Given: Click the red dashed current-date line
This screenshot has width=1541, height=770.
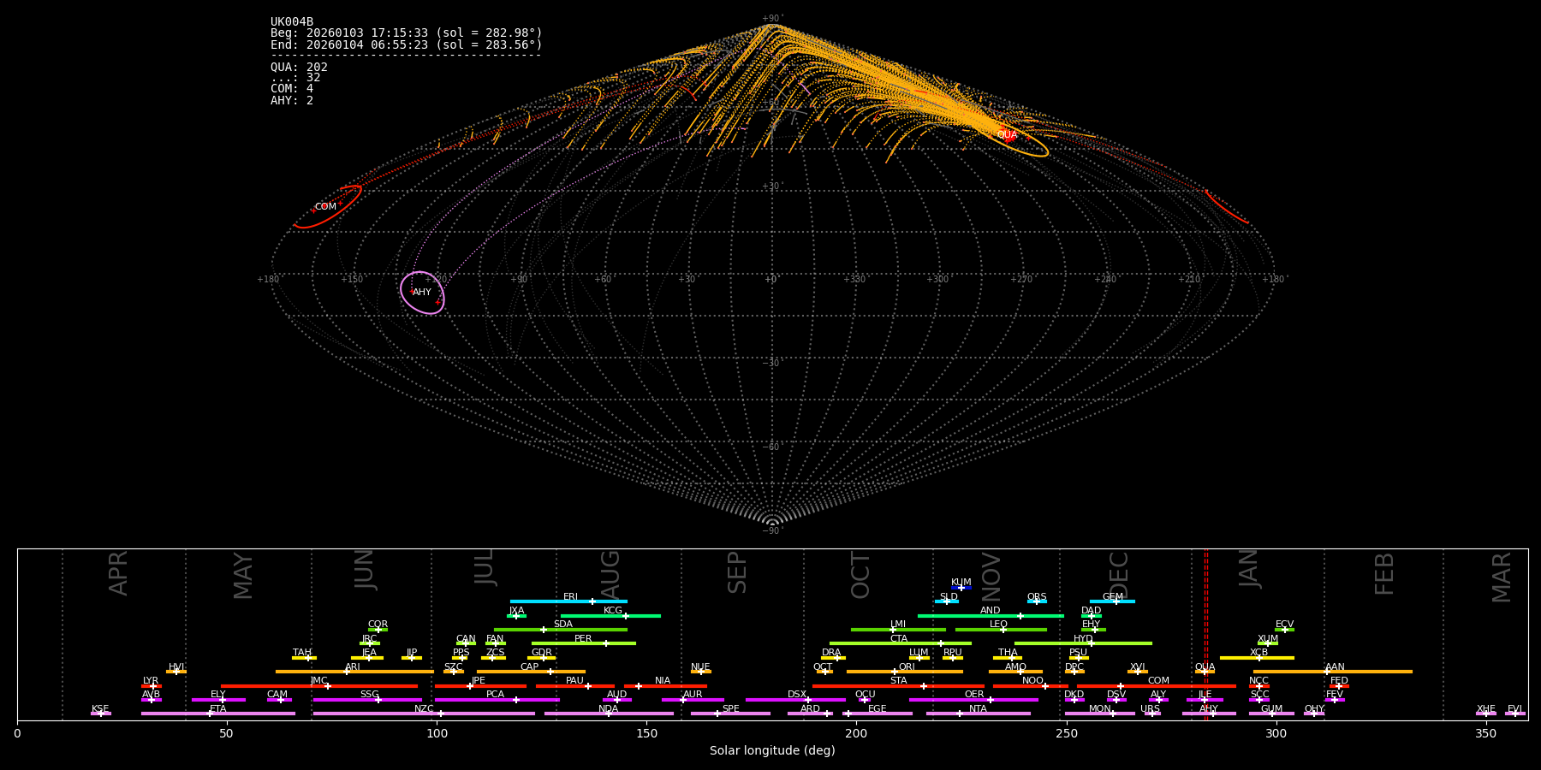Looking at the screenshot, I should (1206, 633).
